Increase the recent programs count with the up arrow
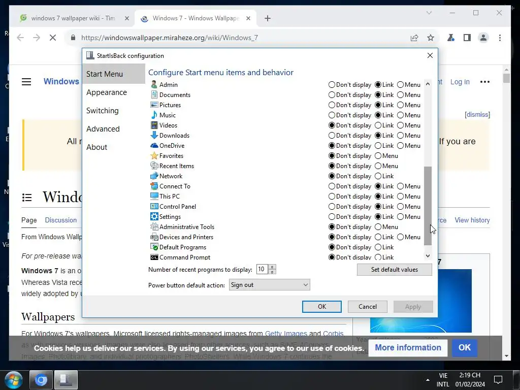Screen dimensions: 520x390 point(272,267)
